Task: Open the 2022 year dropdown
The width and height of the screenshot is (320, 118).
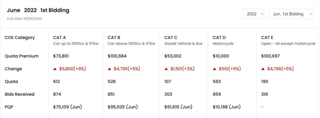Action: tap(253, 14)
